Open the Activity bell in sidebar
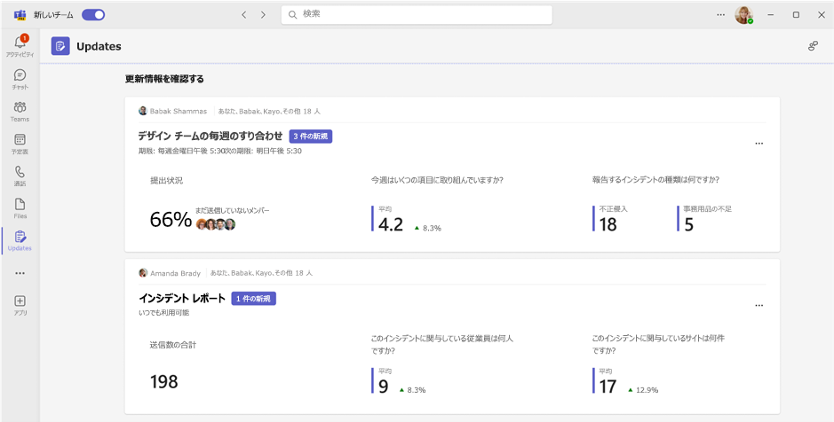The image size is (834, 422). click(20, 46)
